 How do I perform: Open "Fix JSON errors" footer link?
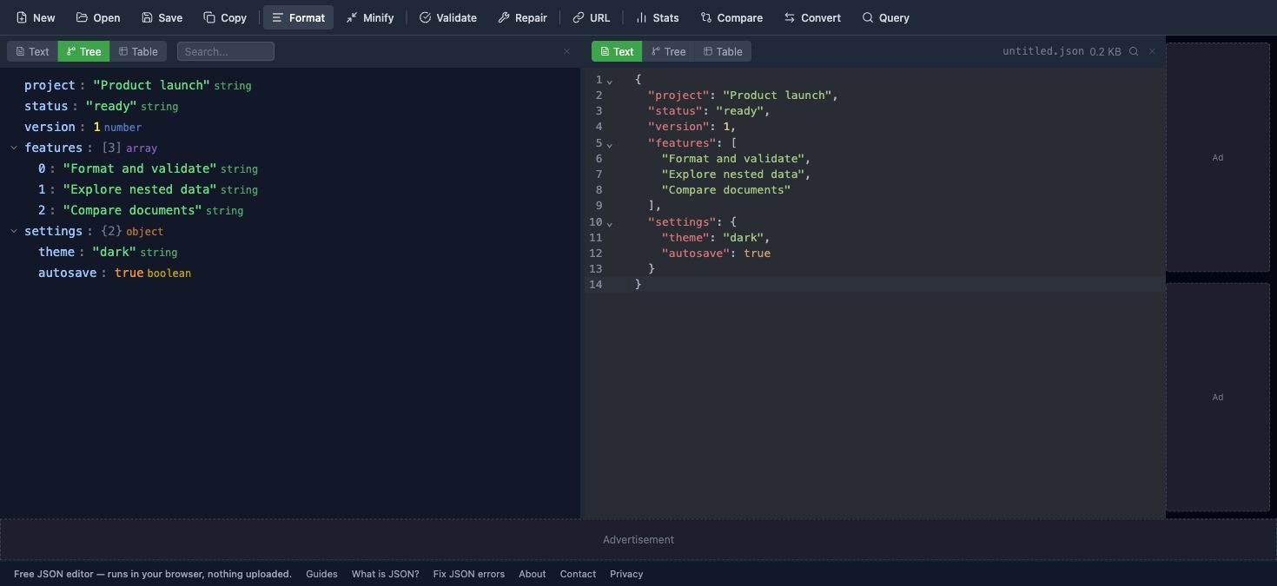click(x=469, y=574)
